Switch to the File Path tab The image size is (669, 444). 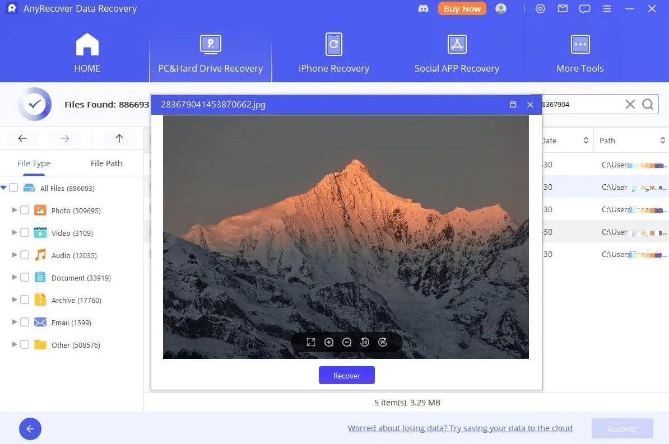click(x=106, y=163)
